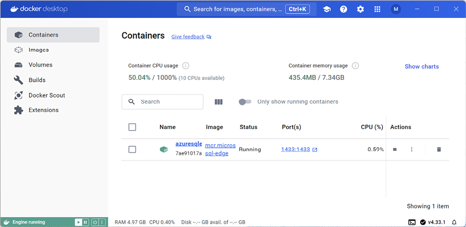This screenshot has width=466, height=227.
Task: Click the CPU 0.40% status entry
Action: click(162, 222)
